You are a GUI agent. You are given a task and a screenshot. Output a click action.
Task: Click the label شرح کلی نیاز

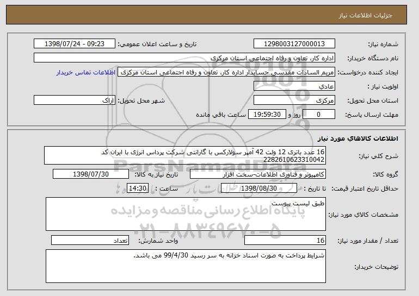pos(378,156)
